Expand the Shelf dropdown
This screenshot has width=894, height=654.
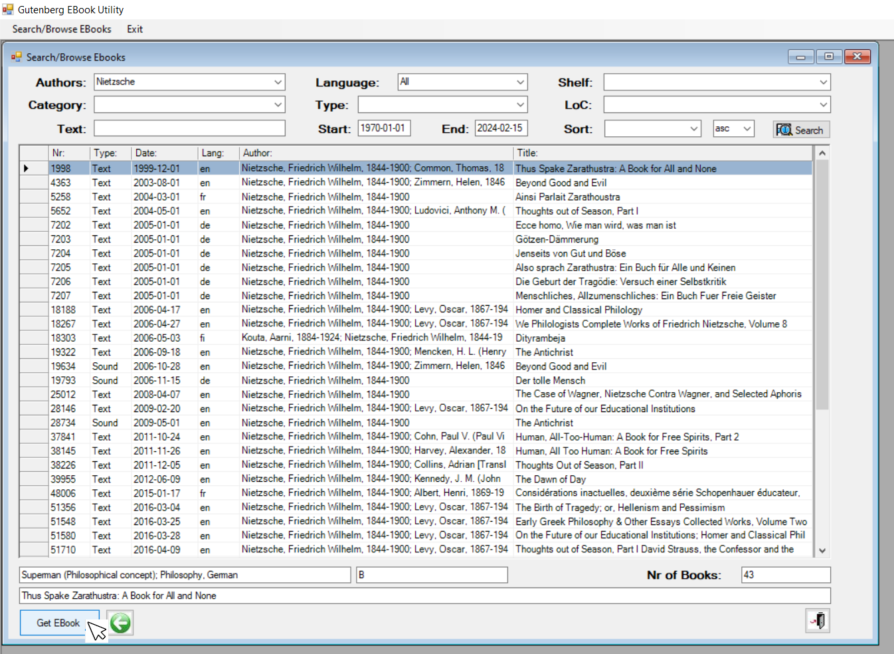click(x=824, y=82)
